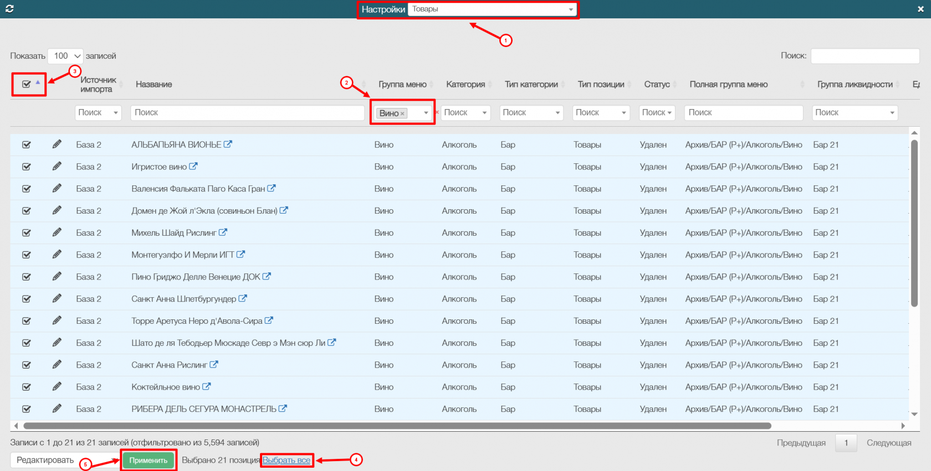The width and height of the screenshot is (931, 471).
Task: Expand the records-per-page 100 dropdown
Action: click(x=65, y=56)
